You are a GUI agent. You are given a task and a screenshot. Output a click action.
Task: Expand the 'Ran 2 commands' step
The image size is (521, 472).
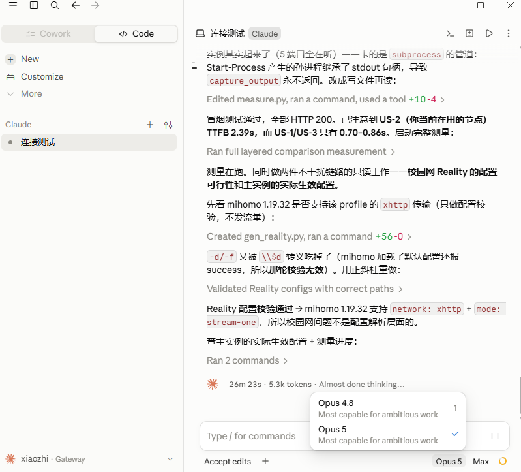coord(247,360)
